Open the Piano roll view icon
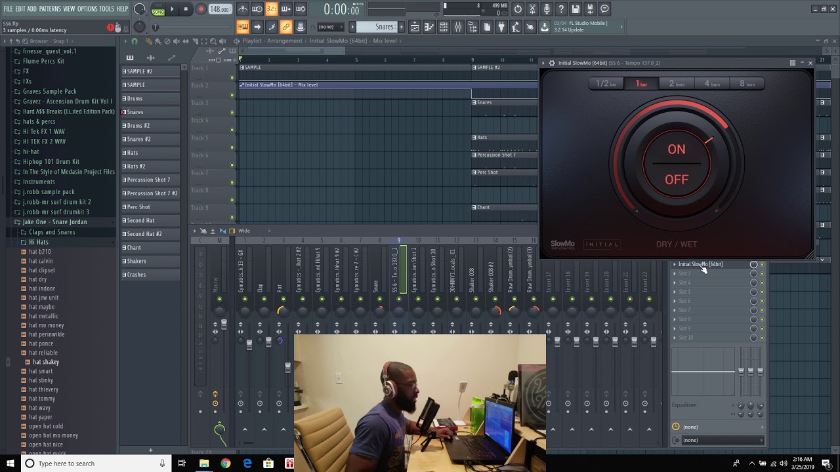 coord(429,27)
